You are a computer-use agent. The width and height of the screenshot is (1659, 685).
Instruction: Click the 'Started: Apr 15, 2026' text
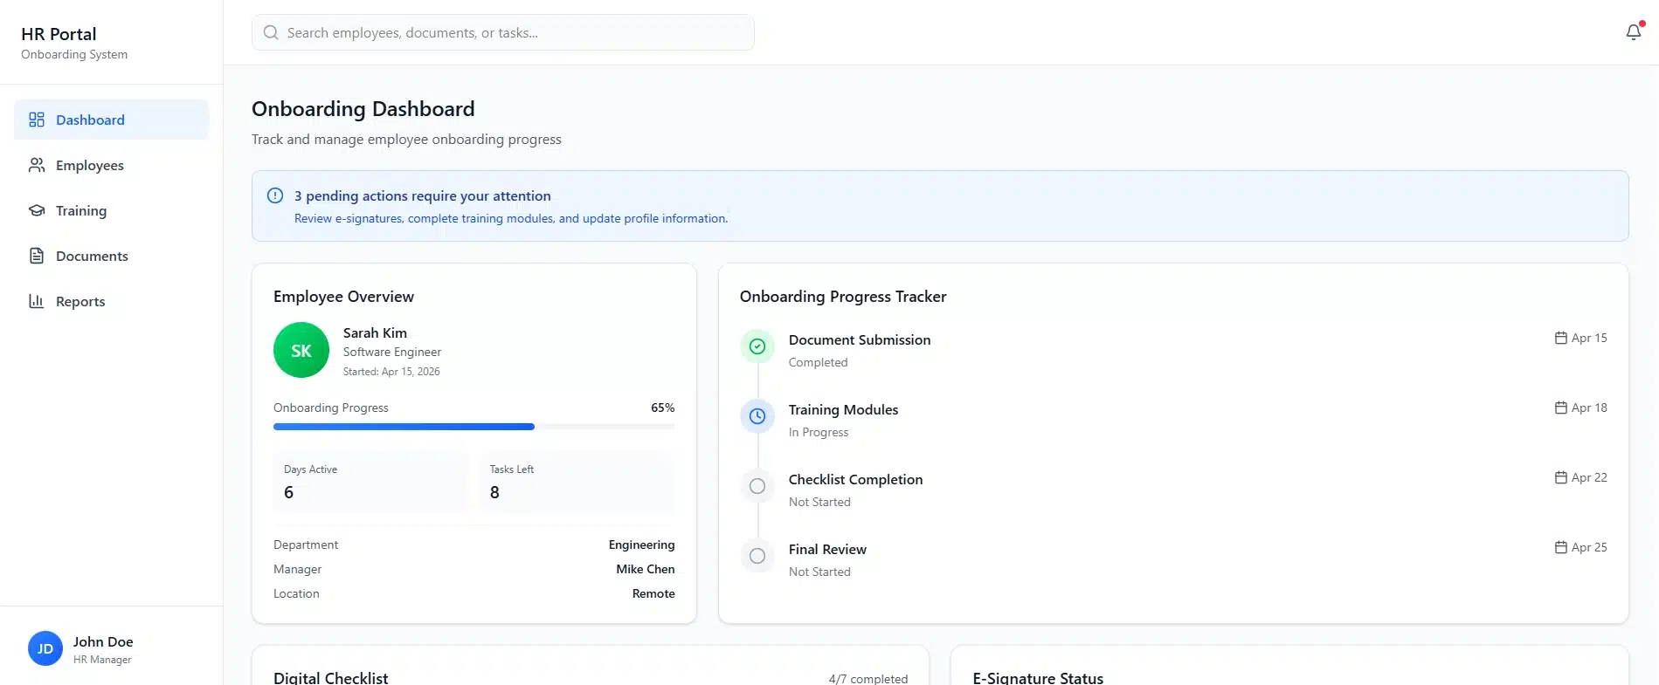pos(391,372)
